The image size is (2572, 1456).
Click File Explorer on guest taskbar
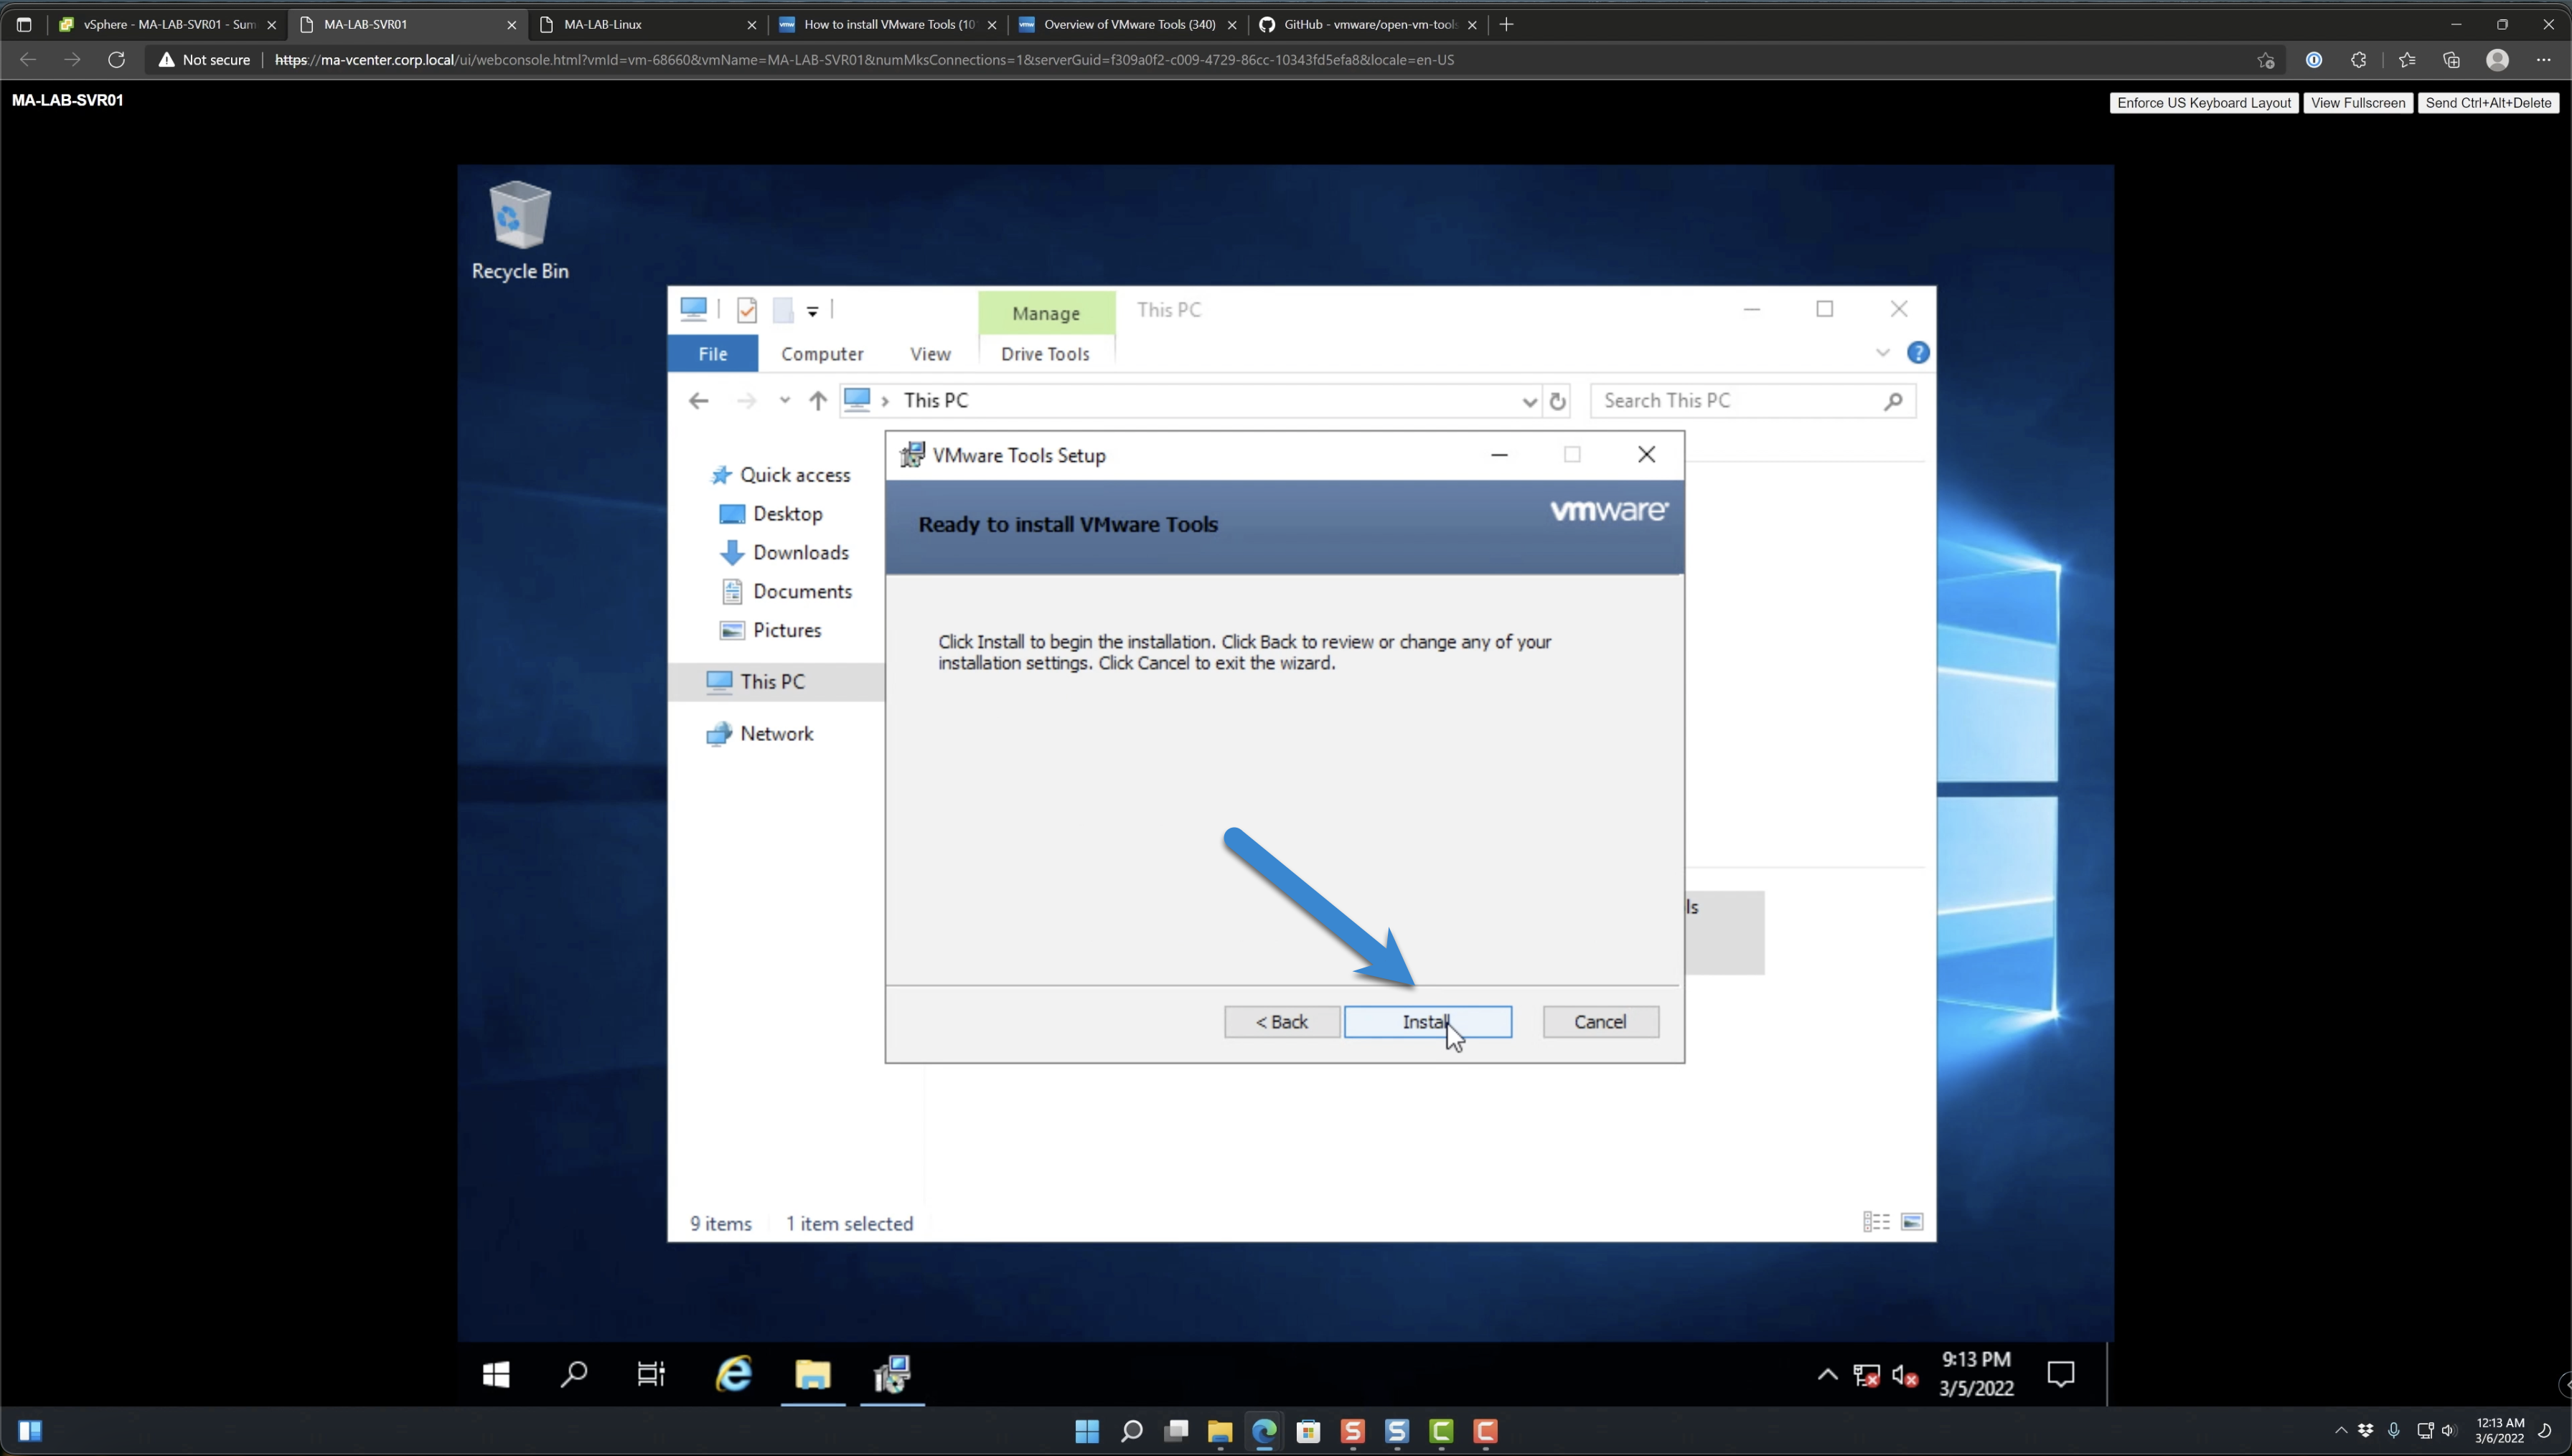pyautogui.click(x=812, y=1375)
